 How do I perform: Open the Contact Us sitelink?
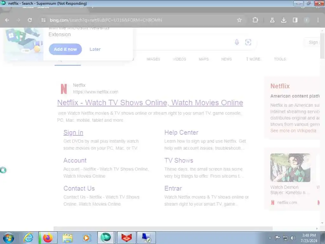(79, 188)
